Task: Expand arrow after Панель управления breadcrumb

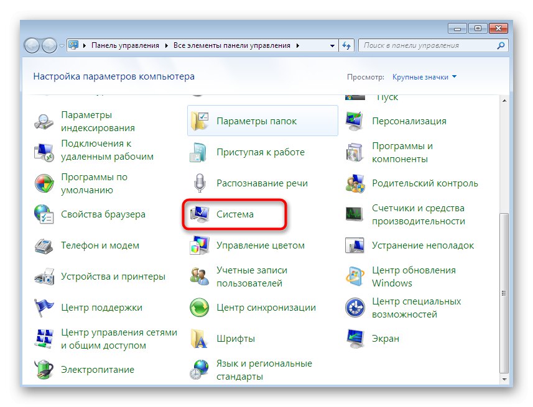Action: click(x=166, y=45)
